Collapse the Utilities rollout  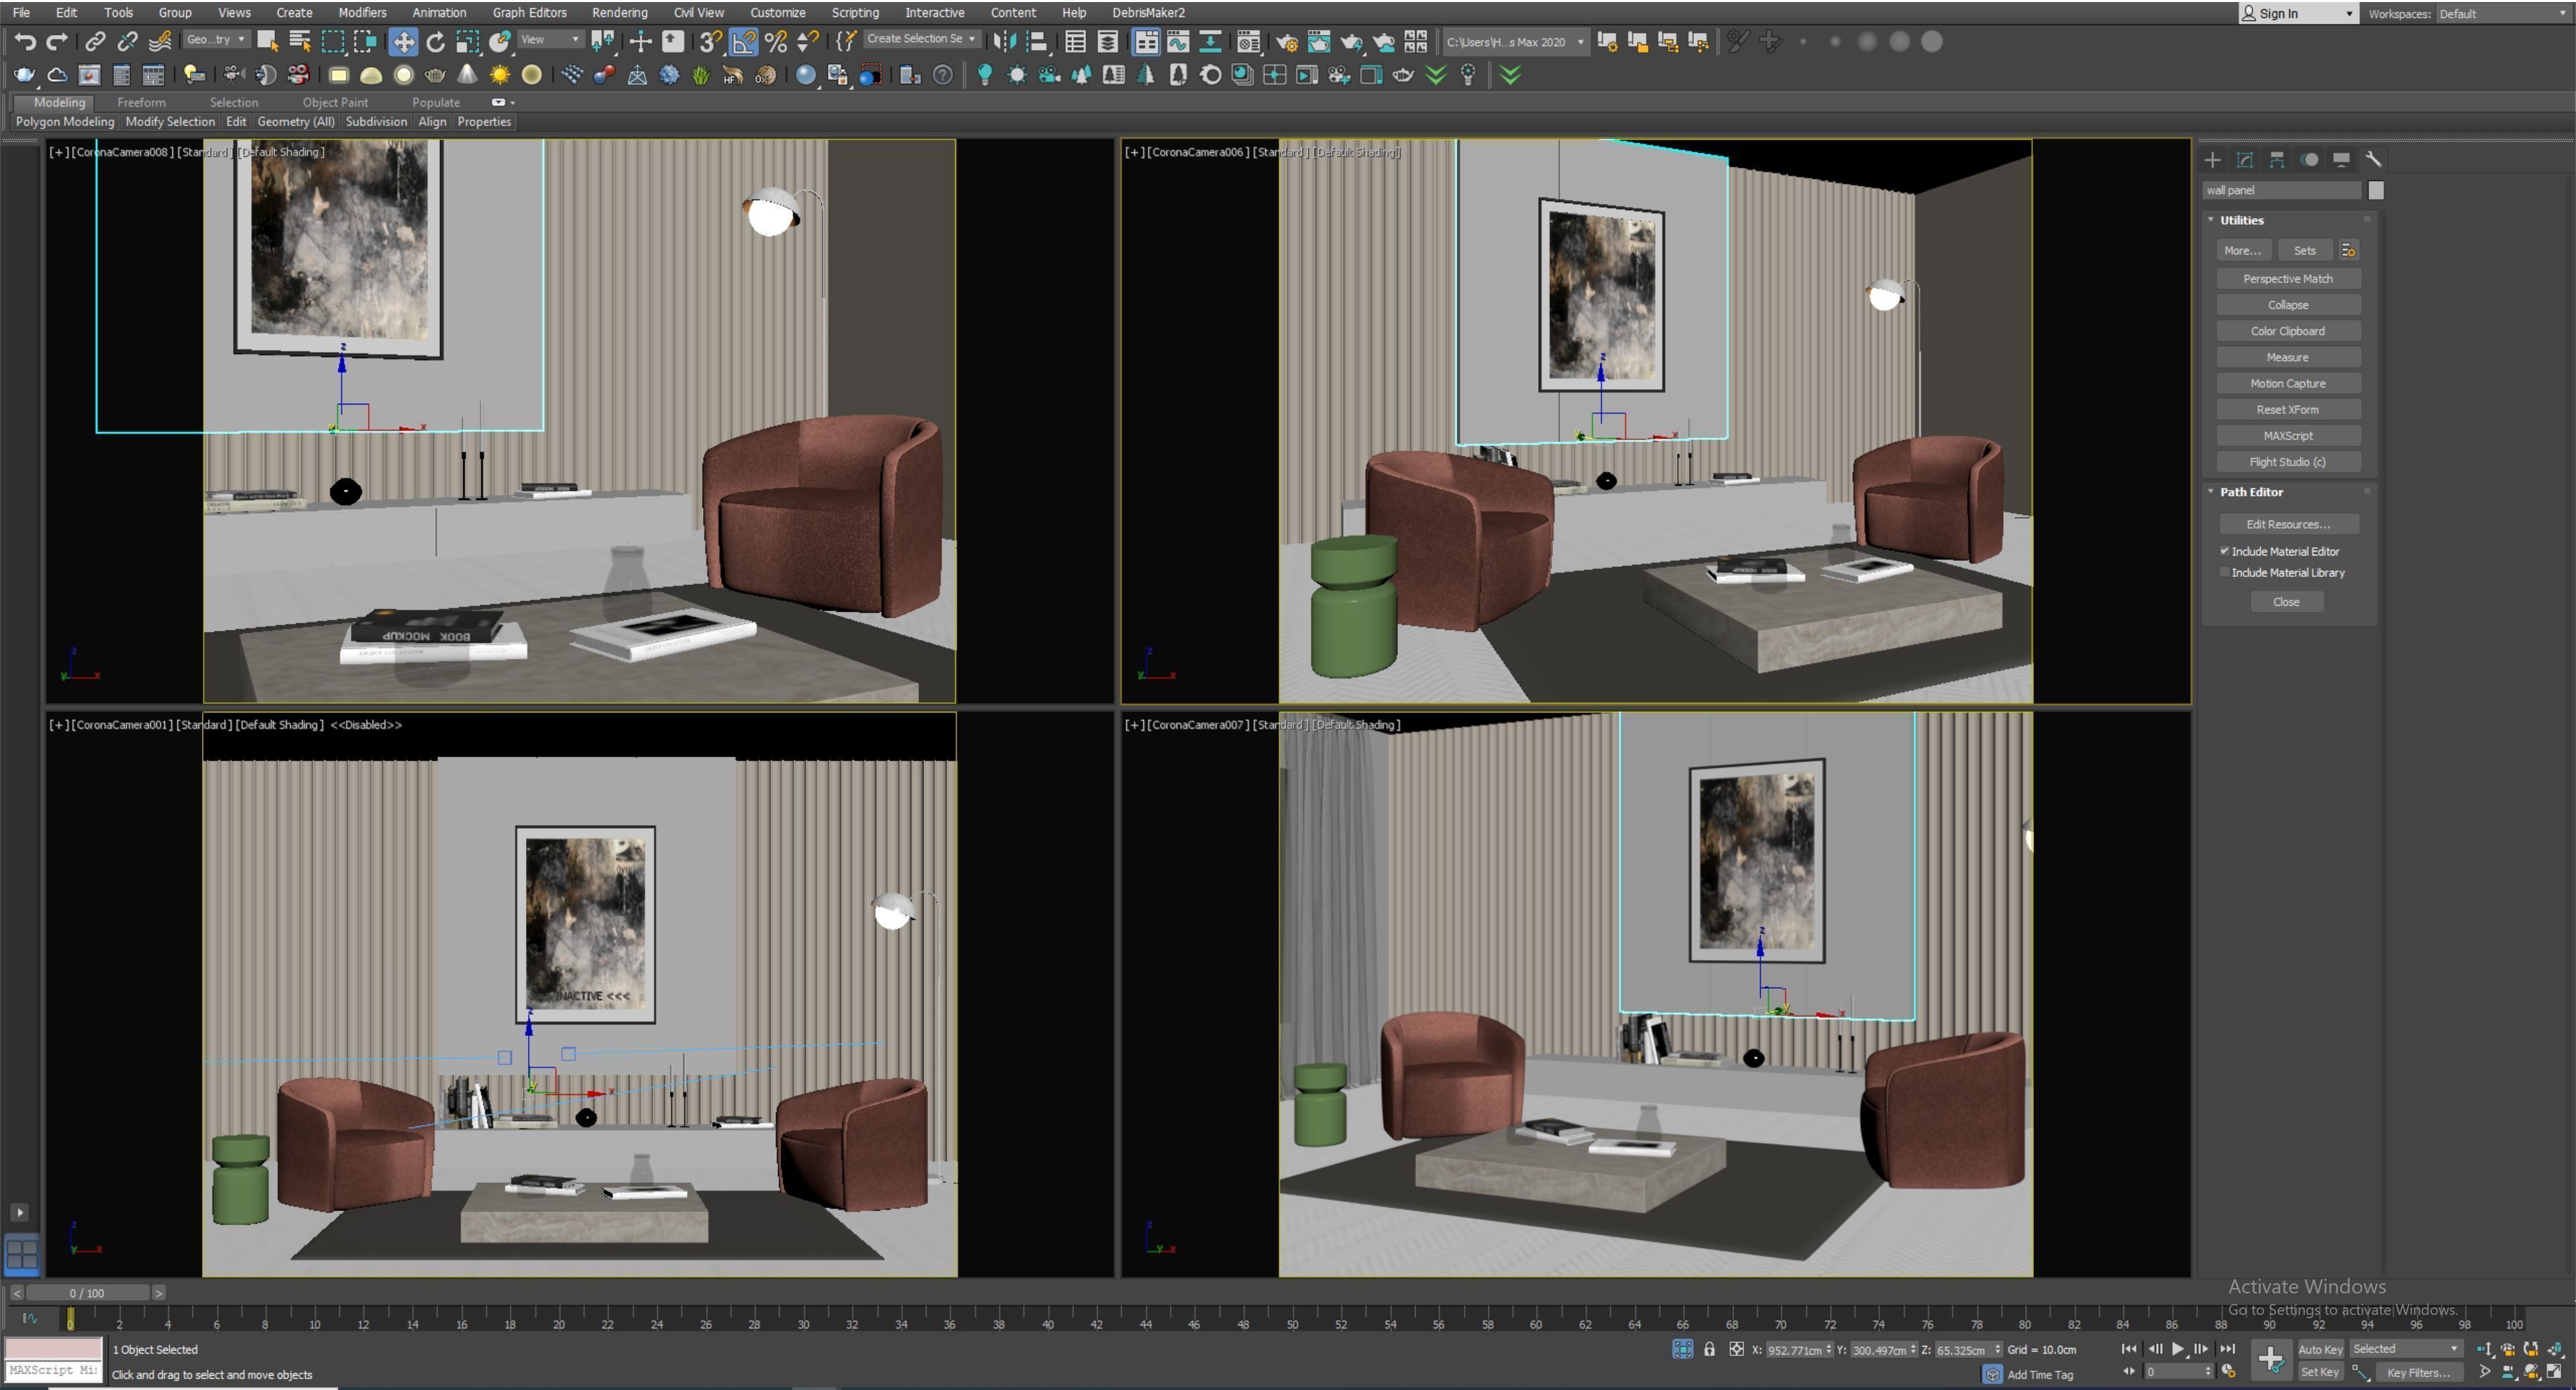(x=2241, y=220)
